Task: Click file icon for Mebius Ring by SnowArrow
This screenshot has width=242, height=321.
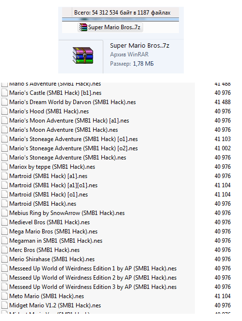Action: (4, 213)
